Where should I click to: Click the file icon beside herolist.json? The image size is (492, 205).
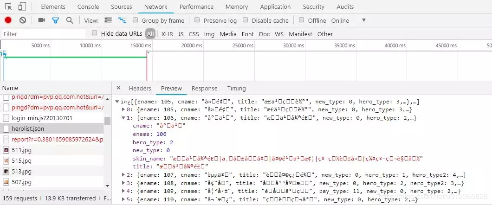click(x=6, y=129)
